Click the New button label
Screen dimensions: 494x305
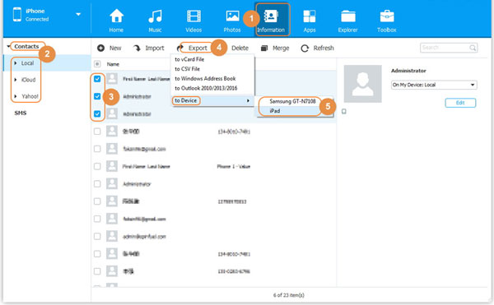pyautogui.click(x=115, y=49)
